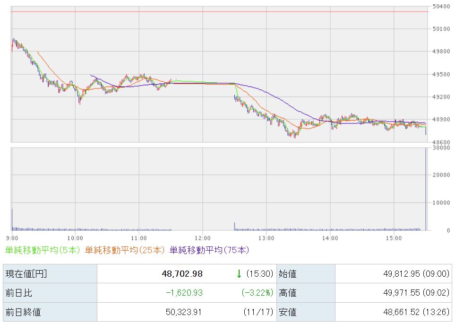
Task: Click the 15:00 time axis label
Action: (394, 237)
